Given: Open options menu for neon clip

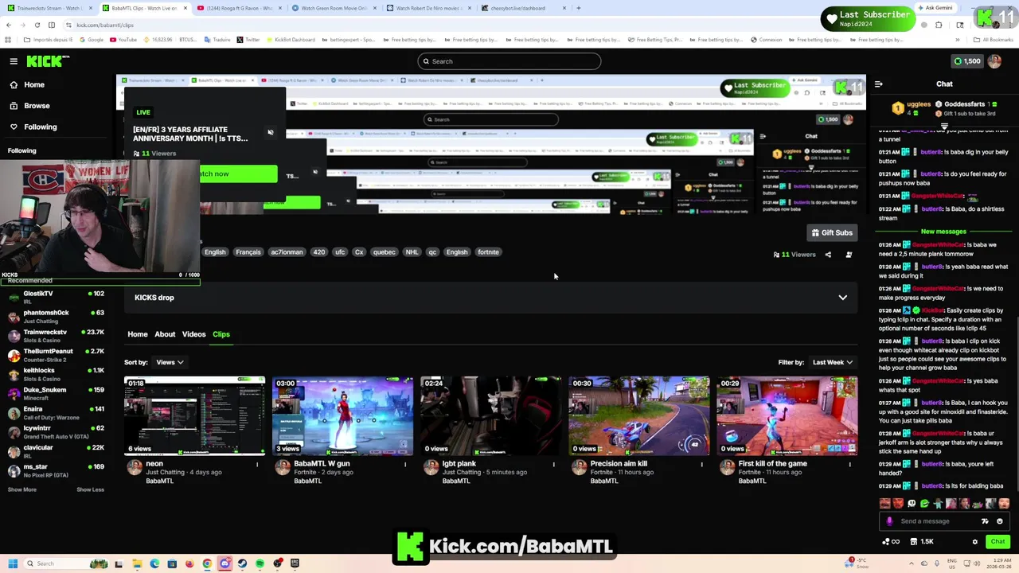Looking at the screenshot, I should [257, 464].
